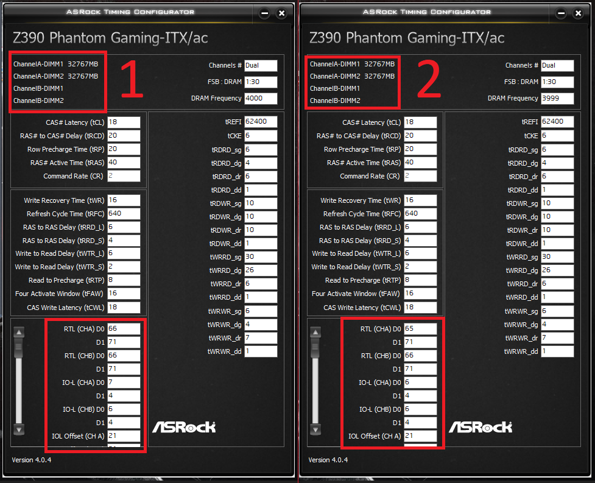The height and width of the screenshot is (483, 595).
Task: Click tREFI field in right window
Action: [557, 121]
